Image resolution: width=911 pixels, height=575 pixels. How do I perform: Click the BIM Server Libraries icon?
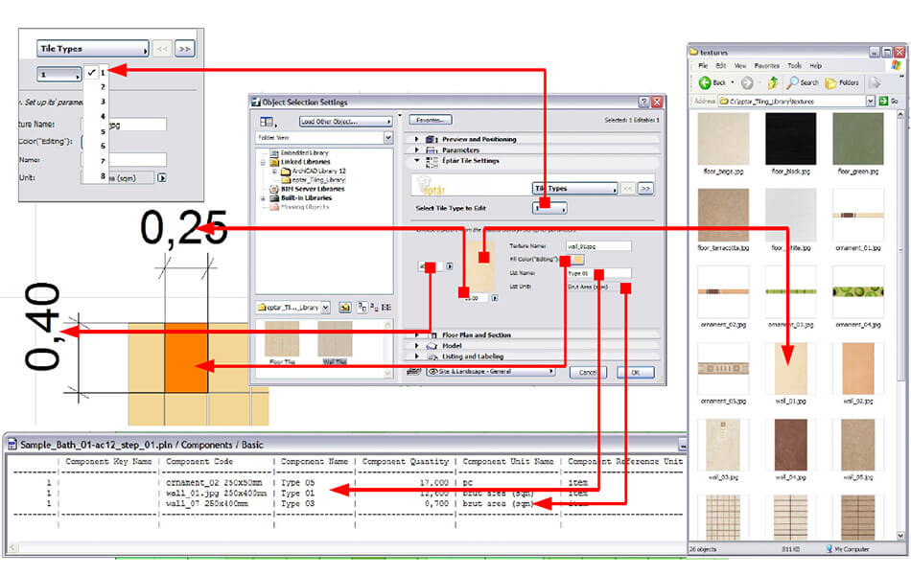[x=274, y=190]
